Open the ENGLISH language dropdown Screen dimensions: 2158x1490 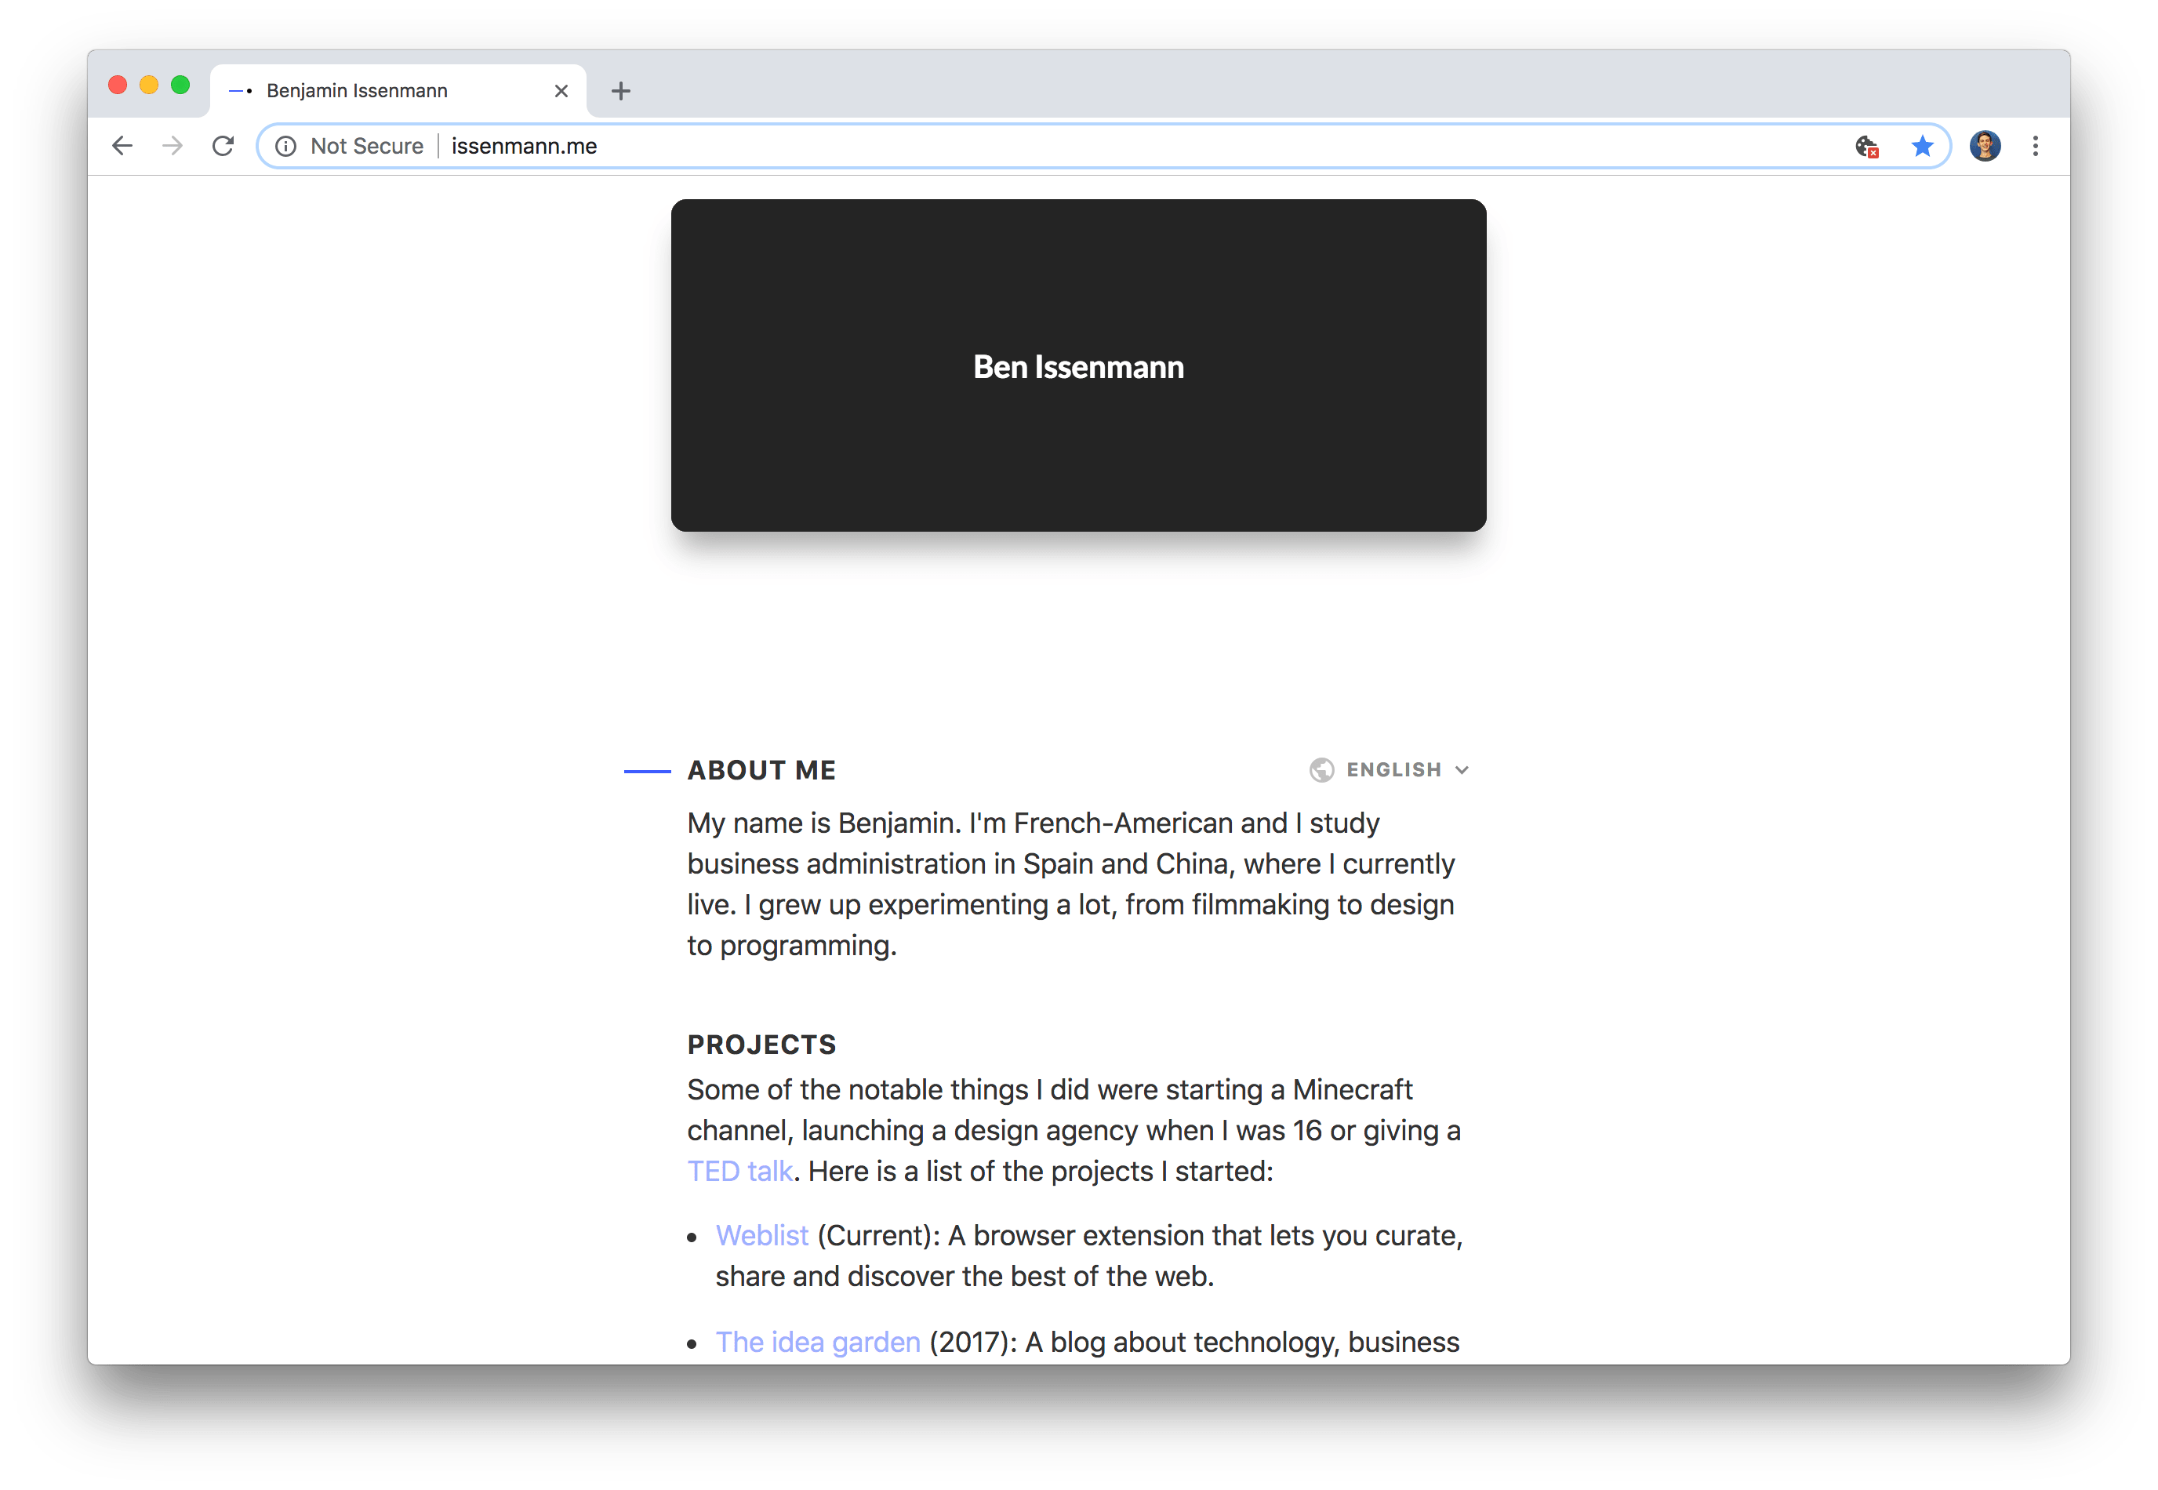[1390, 770]
